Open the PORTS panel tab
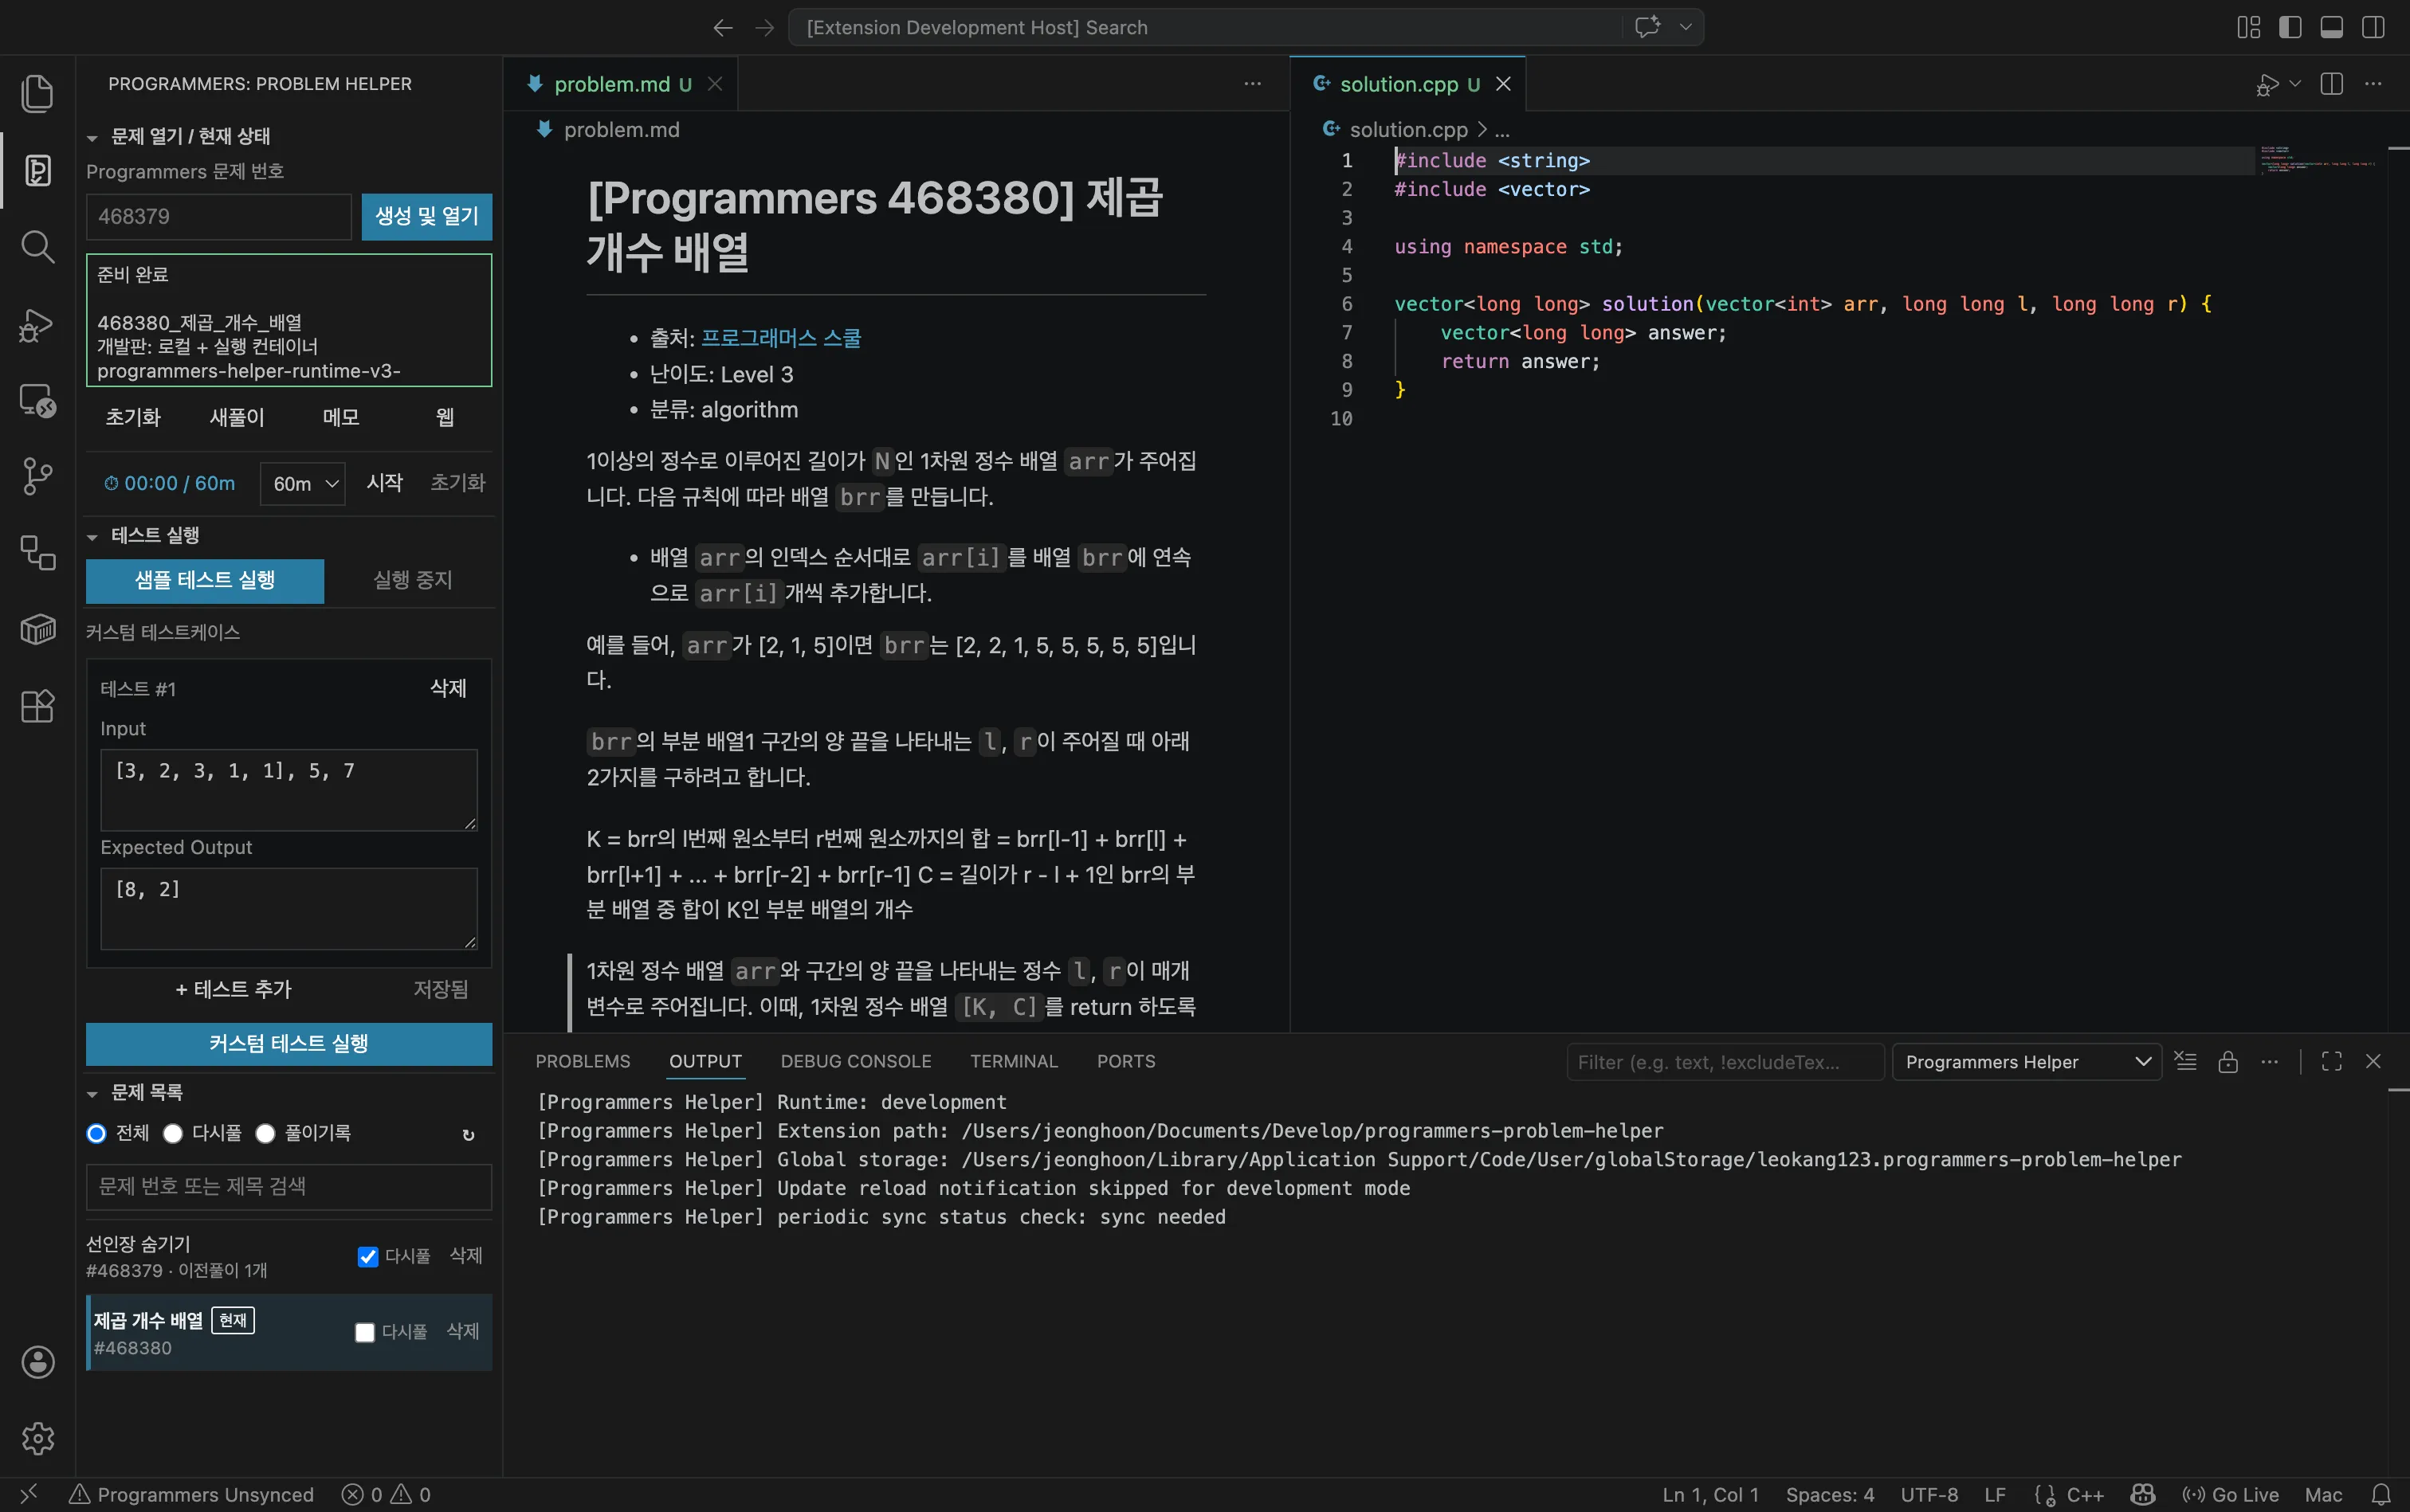 pos(1125,1061)
